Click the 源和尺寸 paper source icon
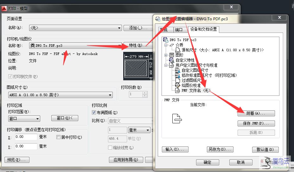The width and height of the screenshot is (294, 172). [x=177, y=50]
